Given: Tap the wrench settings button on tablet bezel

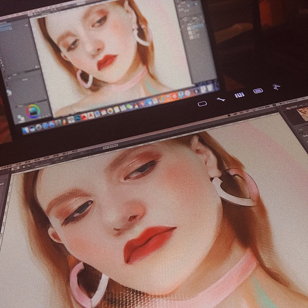Looking at the screenshot, I should (221, 100).
